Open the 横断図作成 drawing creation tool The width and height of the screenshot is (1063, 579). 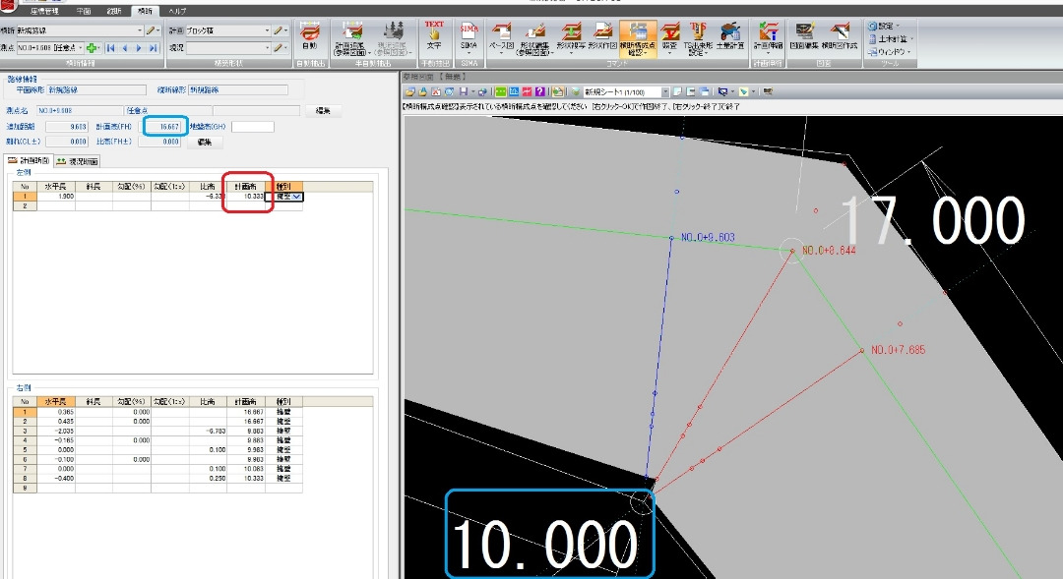click(x=840, y=36)
